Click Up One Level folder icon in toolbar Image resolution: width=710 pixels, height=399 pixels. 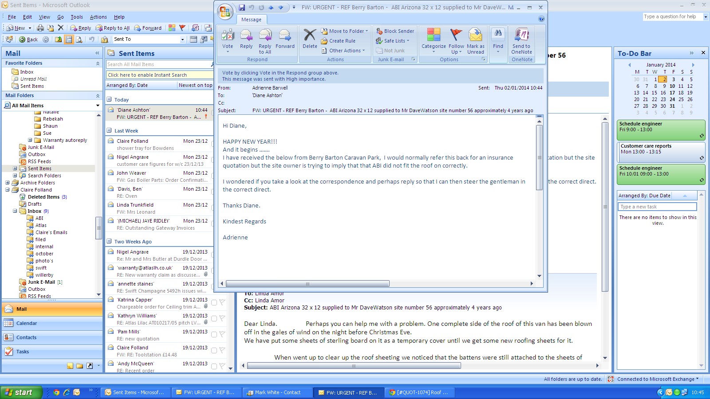(58, 39)
